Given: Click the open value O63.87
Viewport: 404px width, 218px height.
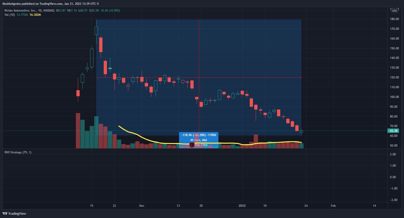Looking at the screenshot, I should [x=61, y=11].
